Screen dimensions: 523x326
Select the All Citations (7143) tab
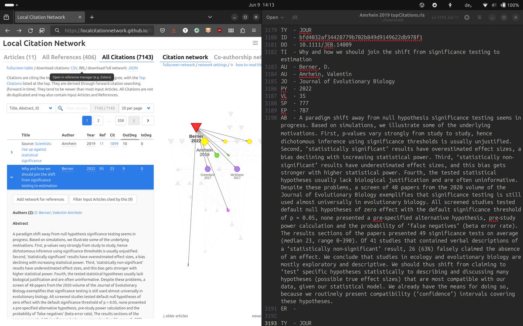[x=128, y=57]
